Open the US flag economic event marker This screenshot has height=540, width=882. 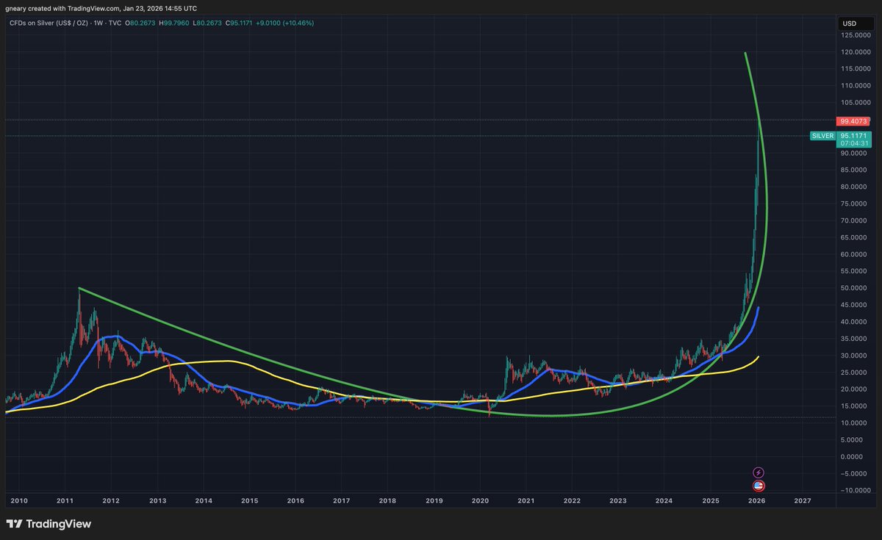(758, 486)
